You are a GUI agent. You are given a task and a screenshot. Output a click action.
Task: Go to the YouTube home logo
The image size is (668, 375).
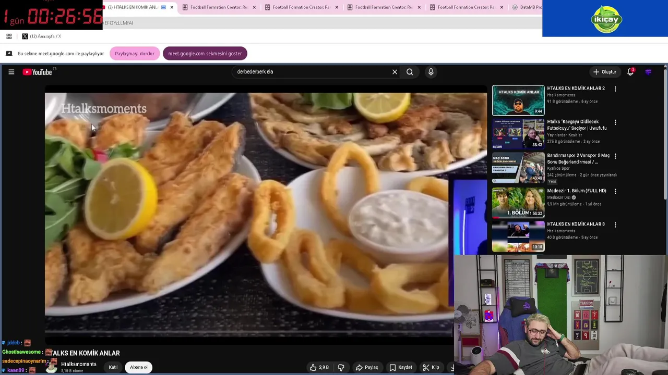click(38, 72)
